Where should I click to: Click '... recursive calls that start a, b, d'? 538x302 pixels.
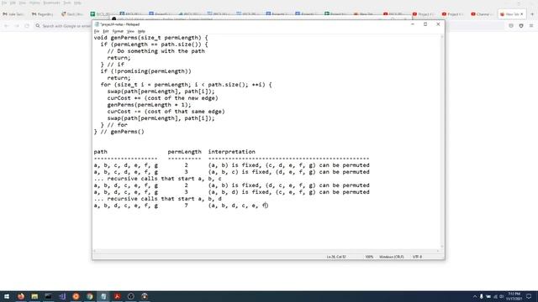pos(157,199)
